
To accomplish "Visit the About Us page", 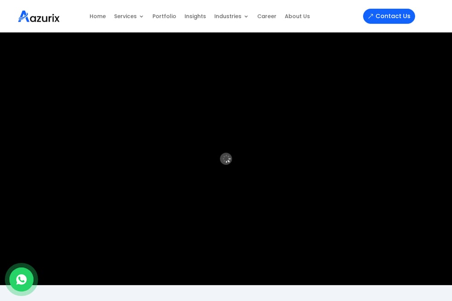I will [297, 16].
